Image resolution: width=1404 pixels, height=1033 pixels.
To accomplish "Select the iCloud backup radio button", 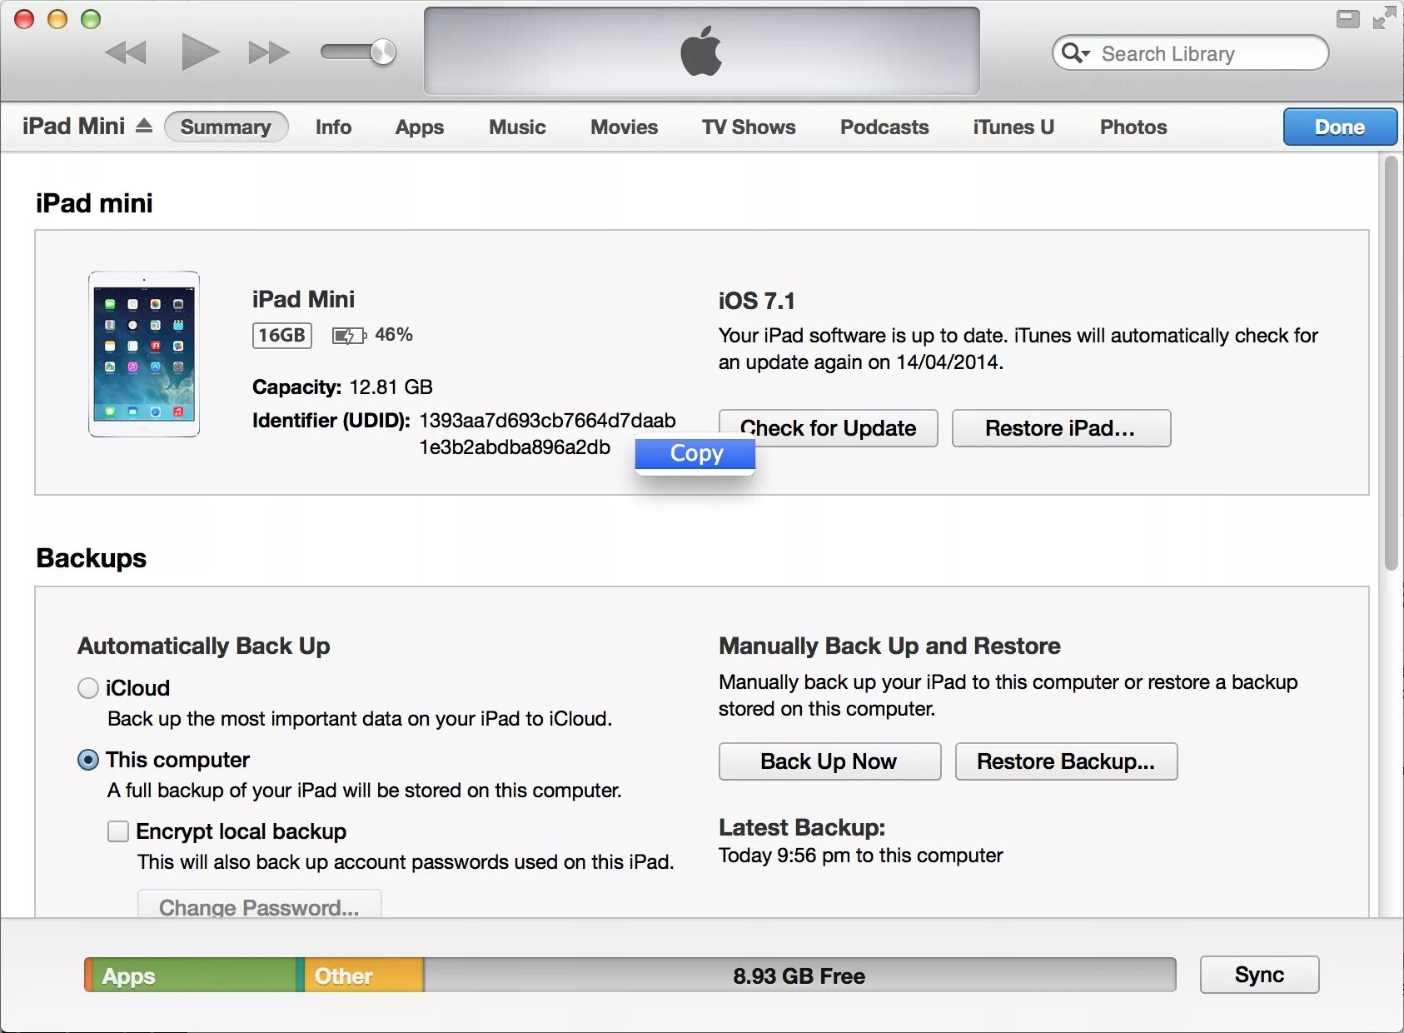I will [x=88, y=688].
